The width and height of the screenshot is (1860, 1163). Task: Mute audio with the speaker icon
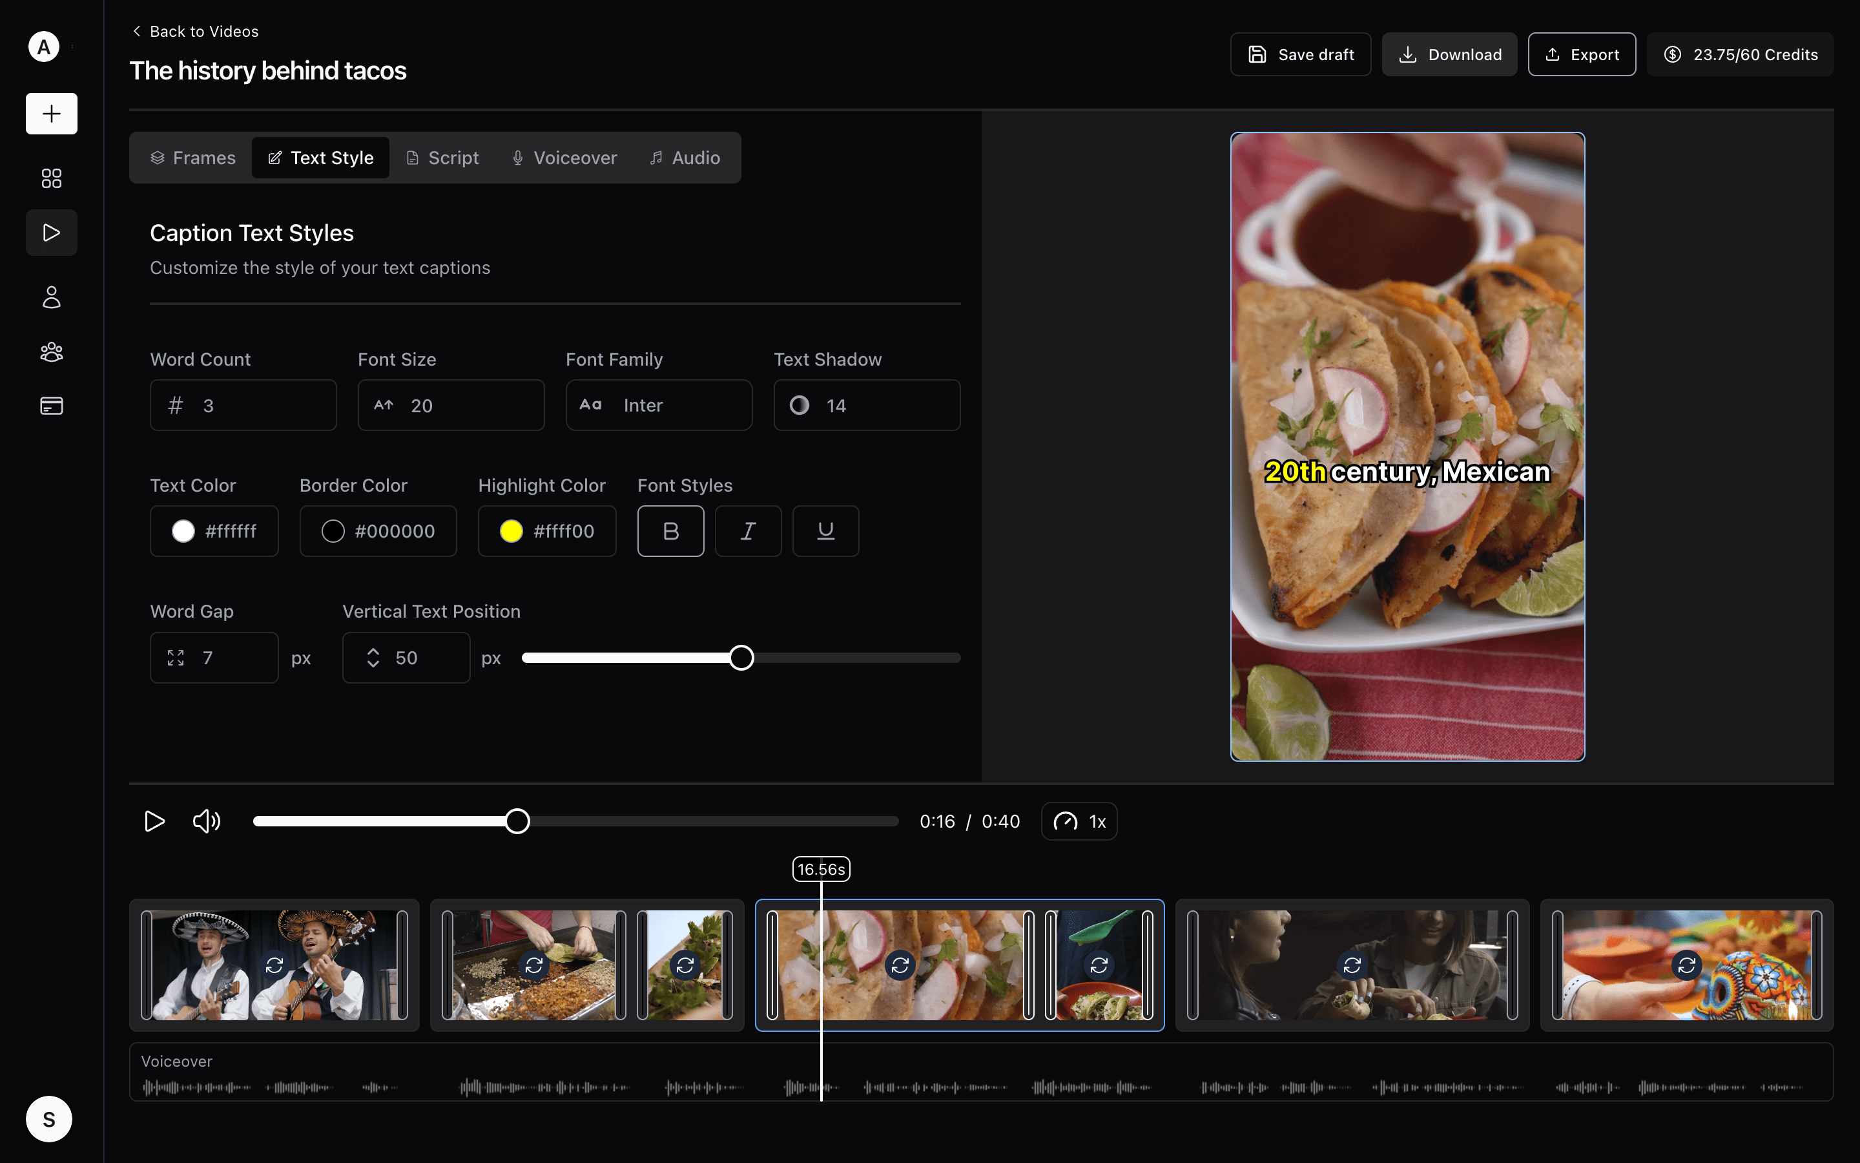pos(206,821)
